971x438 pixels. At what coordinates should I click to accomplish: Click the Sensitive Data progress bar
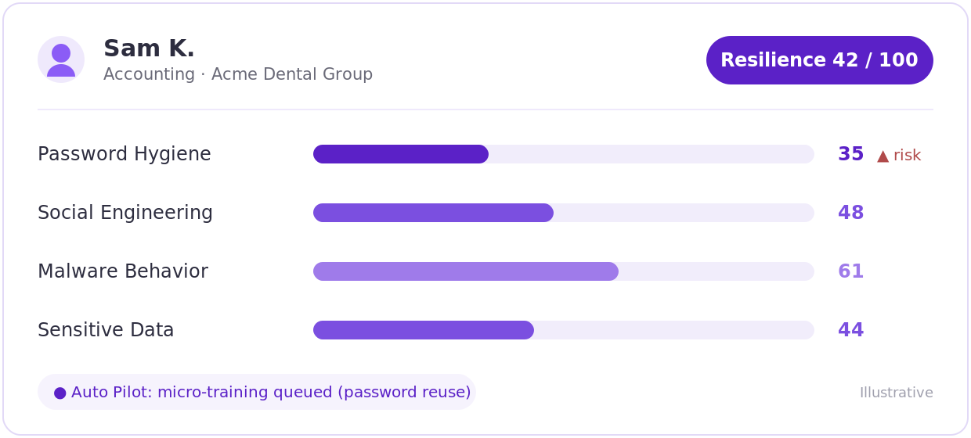click(x=564, y=330)
